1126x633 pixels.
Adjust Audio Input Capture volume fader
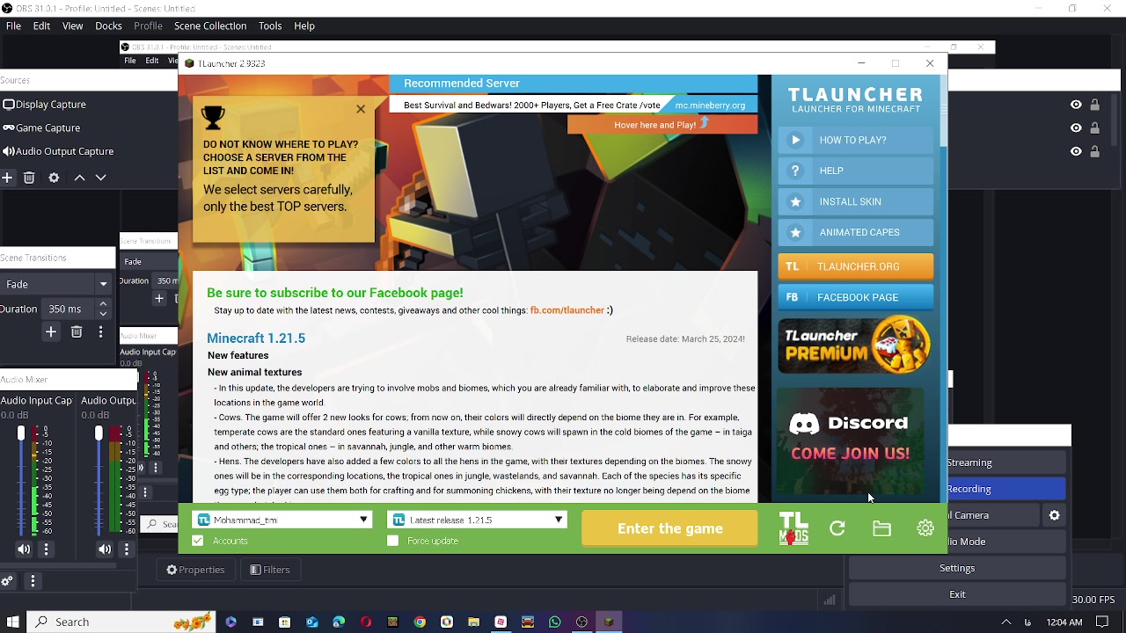[21, 434]
